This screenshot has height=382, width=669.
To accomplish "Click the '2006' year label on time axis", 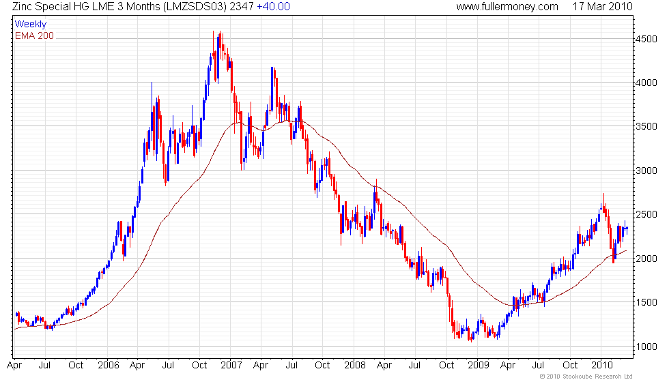I will click(x=108, y=365).
